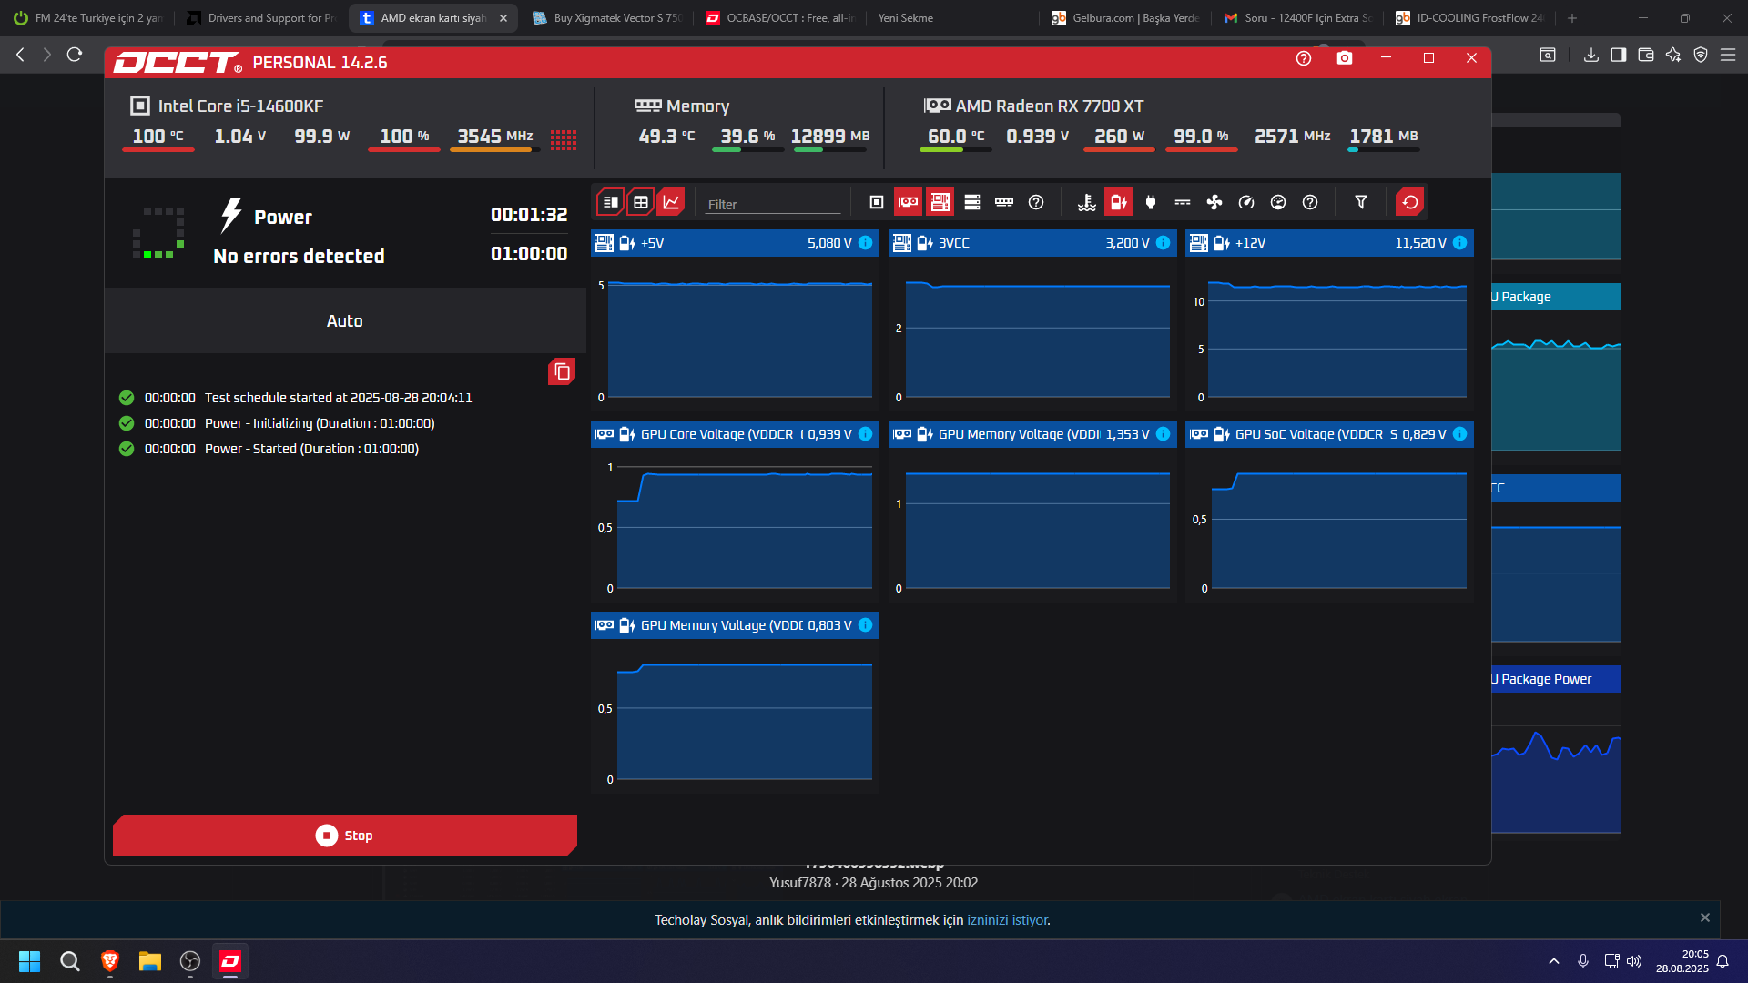Toggle the motherboard sensor filter
The image size is (1748, 983).
pyautogui.click(x=940, y=202)
